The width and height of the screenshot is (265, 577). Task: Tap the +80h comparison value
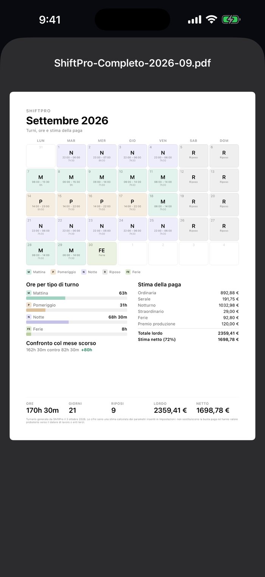87,350
